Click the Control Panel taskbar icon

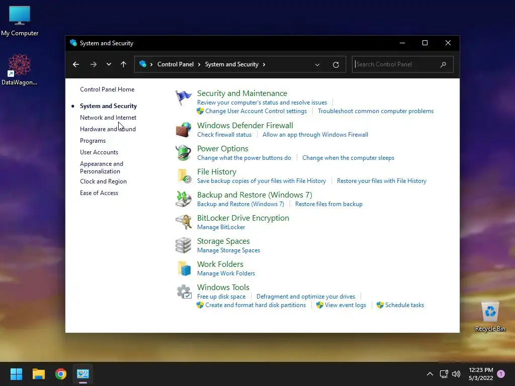click(83, 374)
